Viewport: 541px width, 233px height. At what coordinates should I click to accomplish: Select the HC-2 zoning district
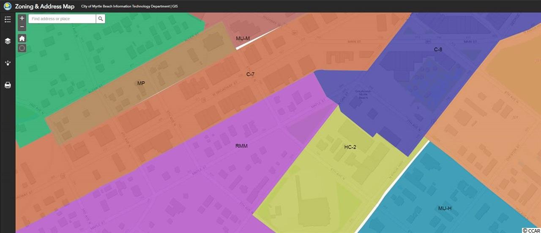[350, 147]
